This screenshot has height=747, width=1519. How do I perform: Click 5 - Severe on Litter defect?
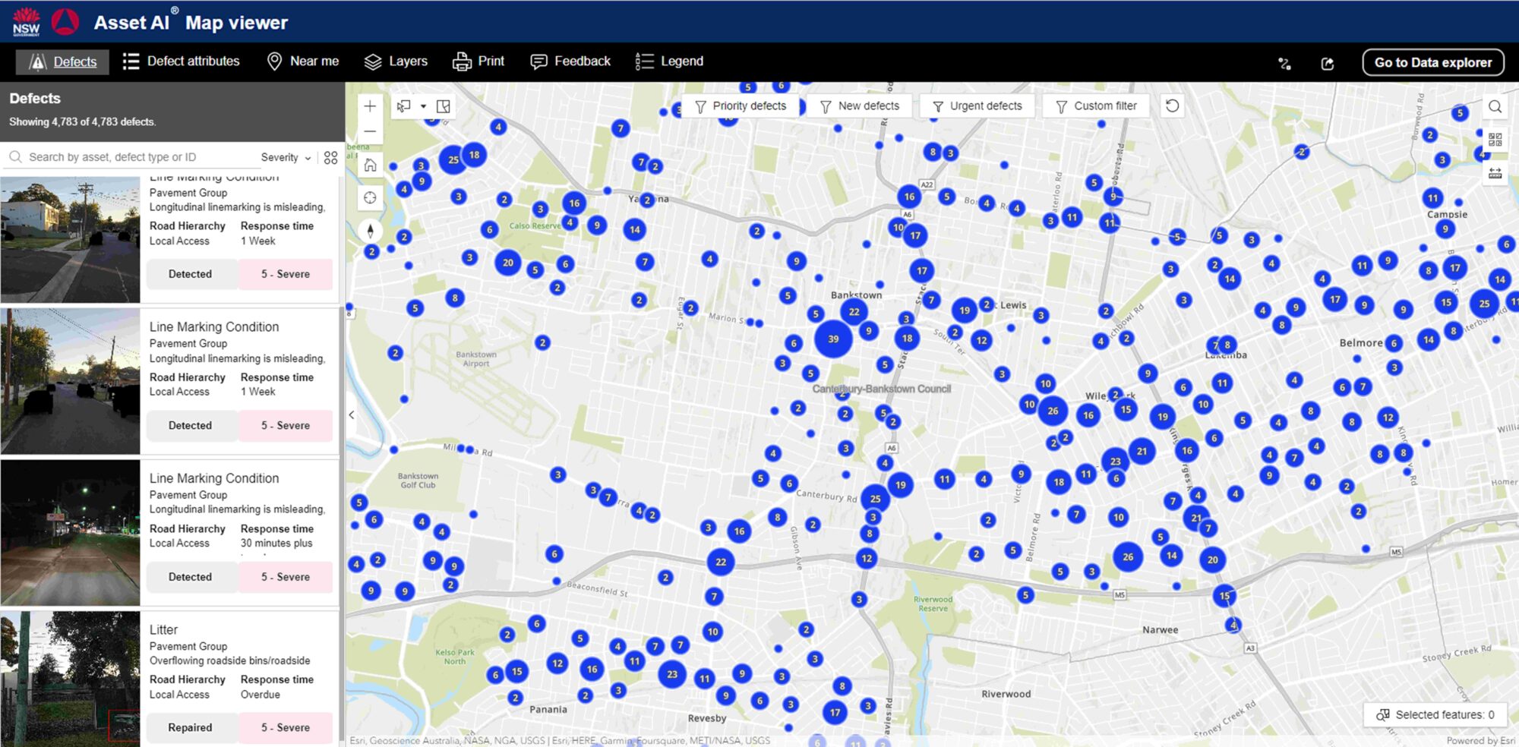[x=286, y=727]
